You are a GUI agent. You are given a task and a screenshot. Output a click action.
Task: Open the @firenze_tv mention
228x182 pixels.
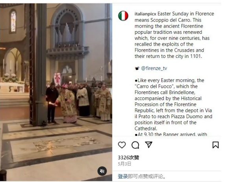154,68
